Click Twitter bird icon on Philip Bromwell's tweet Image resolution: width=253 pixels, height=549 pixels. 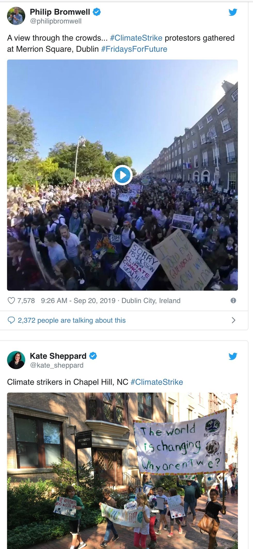tap(233, 12)
